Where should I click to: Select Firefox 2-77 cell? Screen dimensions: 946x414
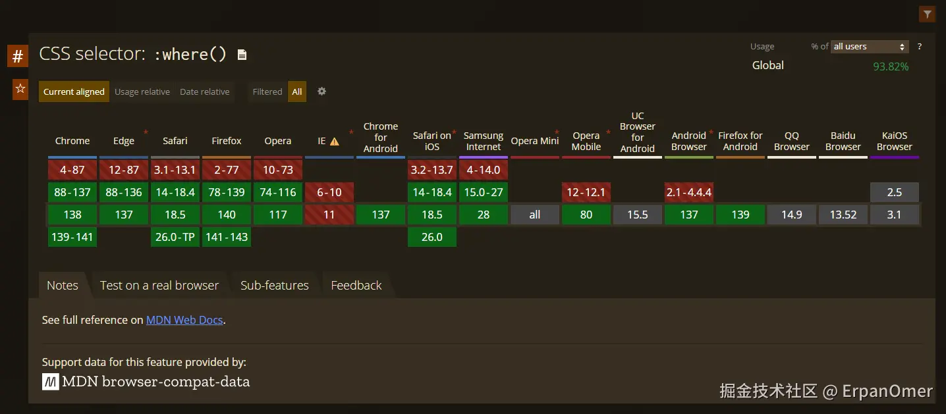(227, 170)
